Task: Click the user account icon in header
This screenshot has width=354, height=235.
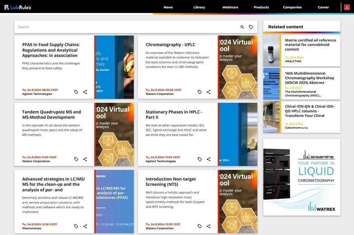Action: (347, 7)
